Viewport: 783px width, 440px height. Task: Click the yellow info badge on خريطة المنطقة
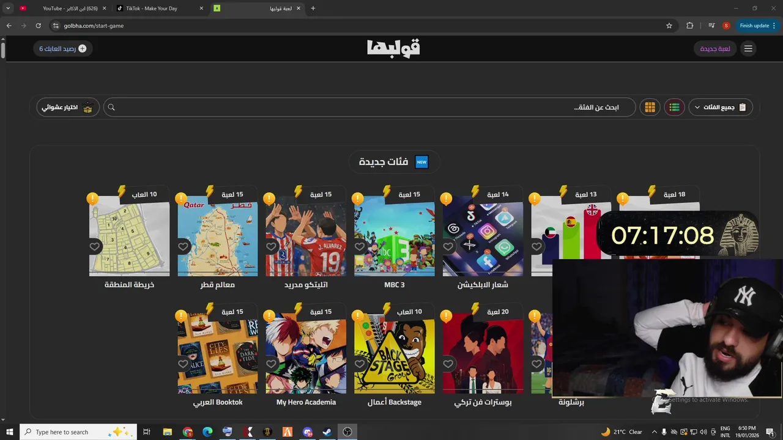[92, 199]
